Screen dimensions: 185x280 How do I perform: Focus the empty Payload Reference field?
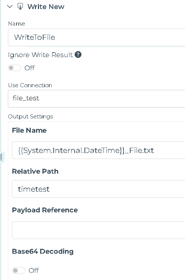tap(98, 230)
